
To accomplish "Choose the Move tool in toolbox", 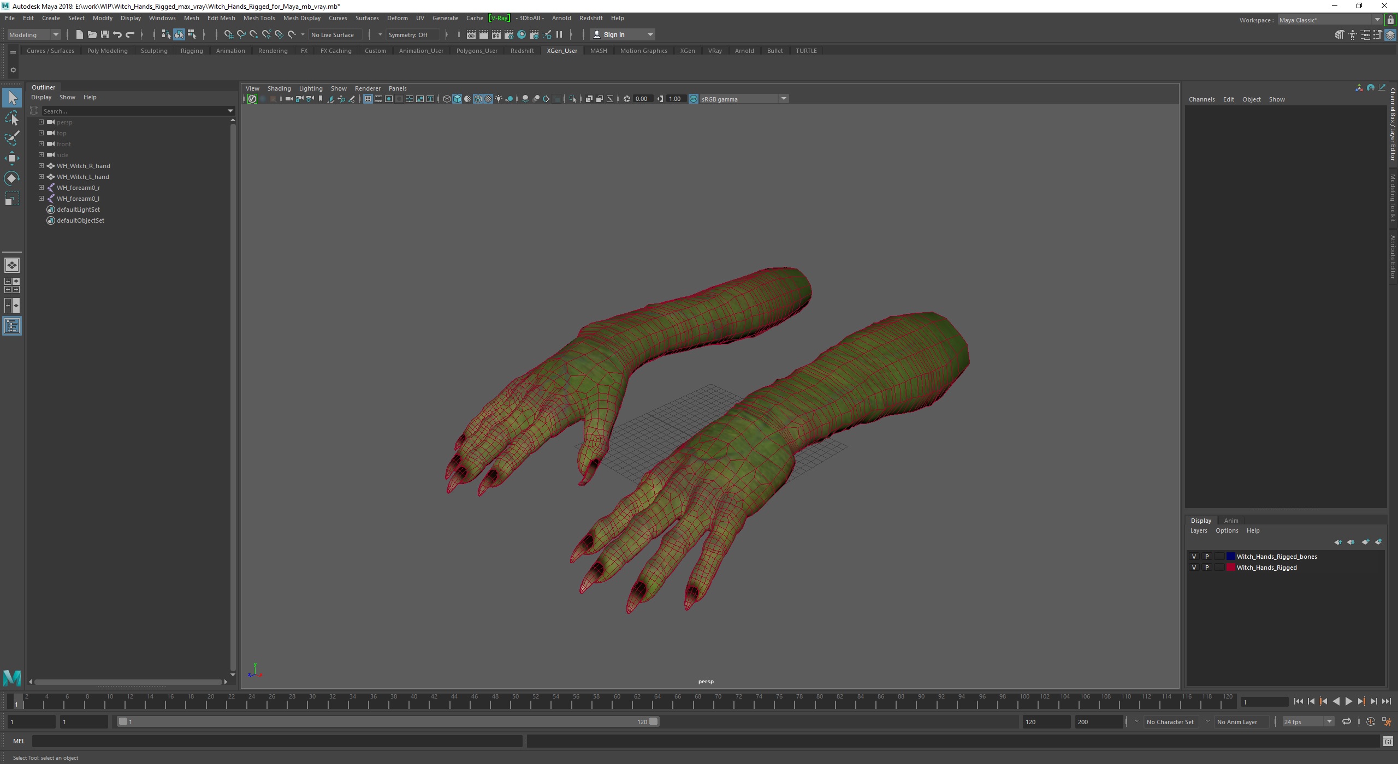I will 12,158.
